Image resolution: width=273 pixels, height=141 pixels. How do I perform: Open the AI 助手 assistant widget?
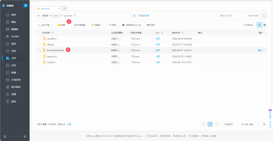tap(270, 113)
